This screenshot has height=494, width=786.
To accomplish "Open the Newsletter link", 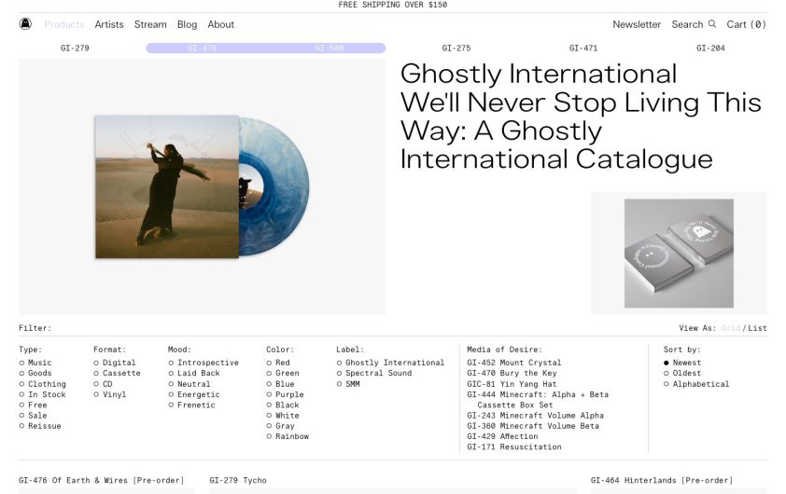I will (x=637, y=24).
